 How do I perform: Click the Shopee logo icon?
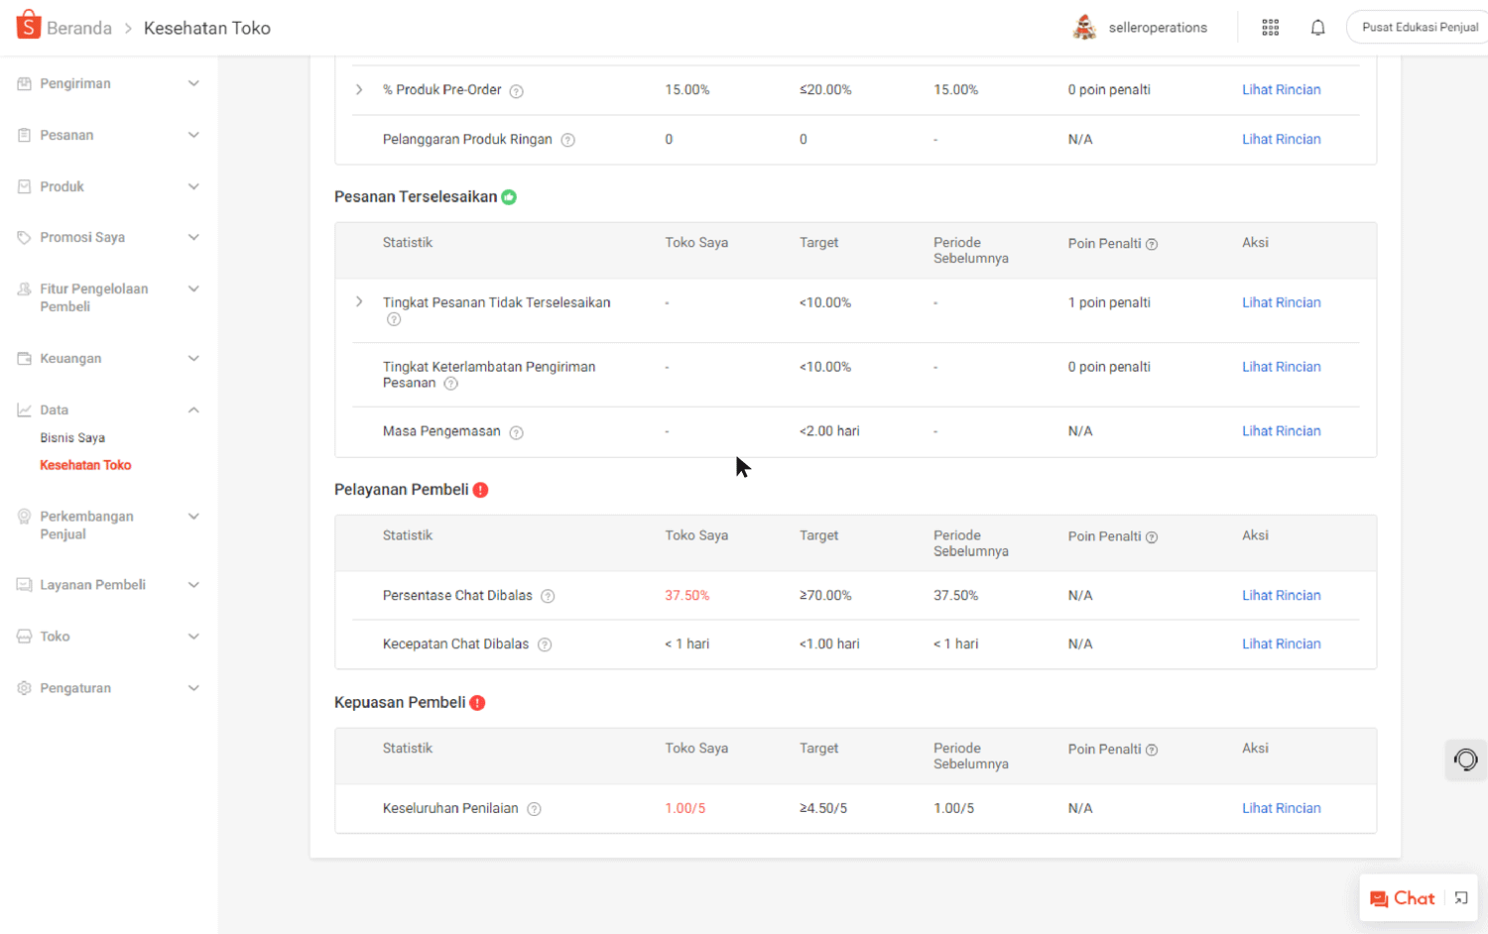tap(29, 26)
